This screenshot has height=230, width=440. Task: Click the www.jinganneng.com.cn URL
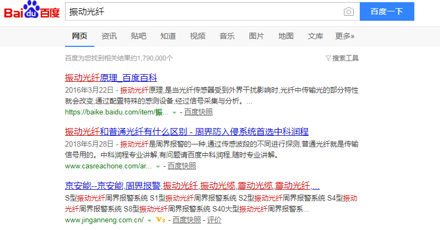104,220
